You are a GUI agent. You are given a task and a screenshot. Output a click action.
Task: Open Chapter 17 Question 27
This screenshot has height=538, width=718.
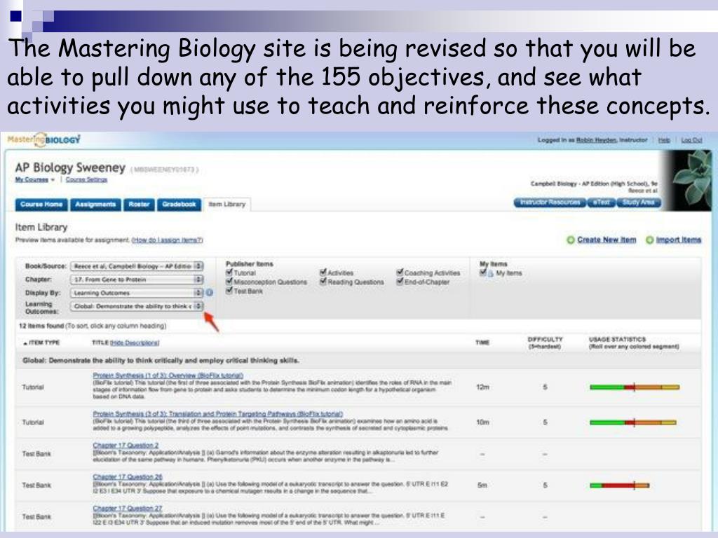[x=128, y=509]
